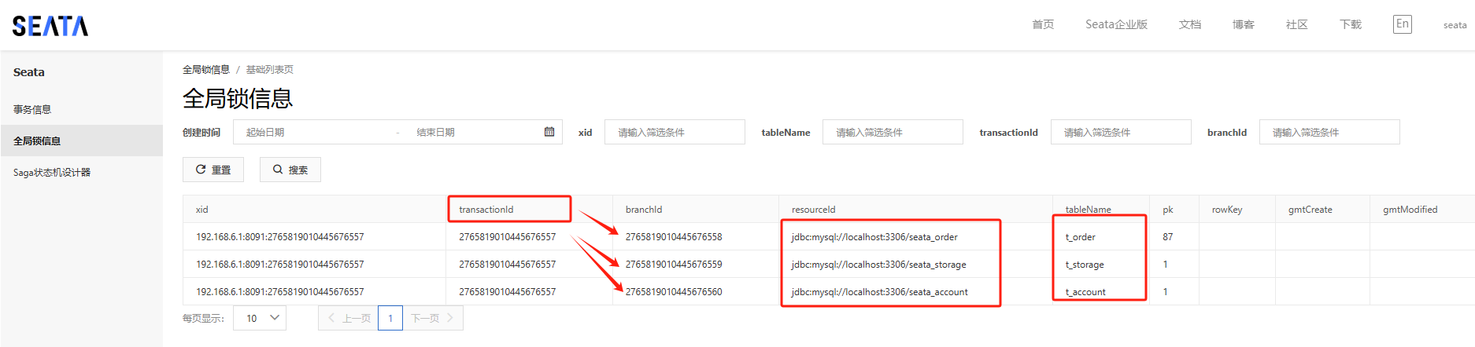Select page 1 in pagination
This screenshot has height=347, width=1475.
coord(390,318)
